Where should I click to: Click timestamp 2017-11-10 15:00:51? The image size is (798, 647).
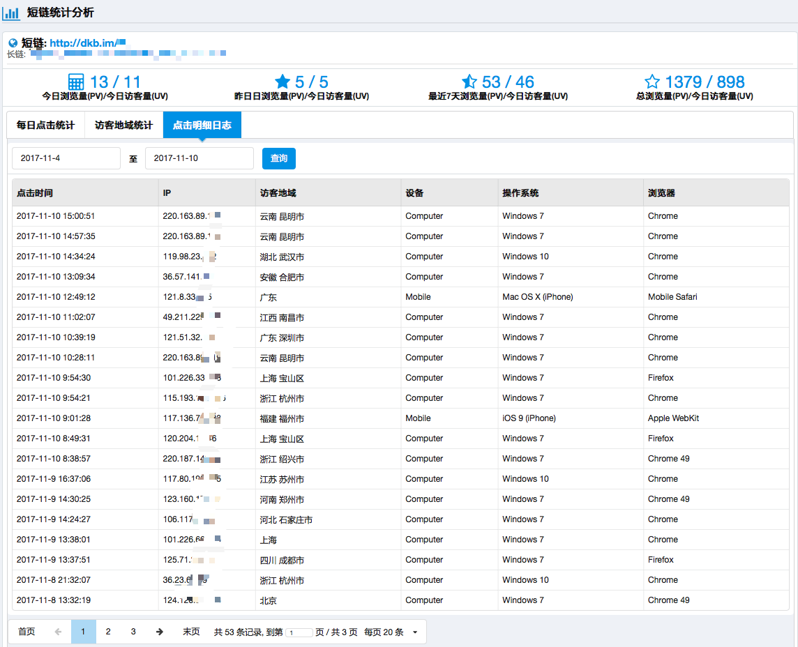(x=56, y=216)
